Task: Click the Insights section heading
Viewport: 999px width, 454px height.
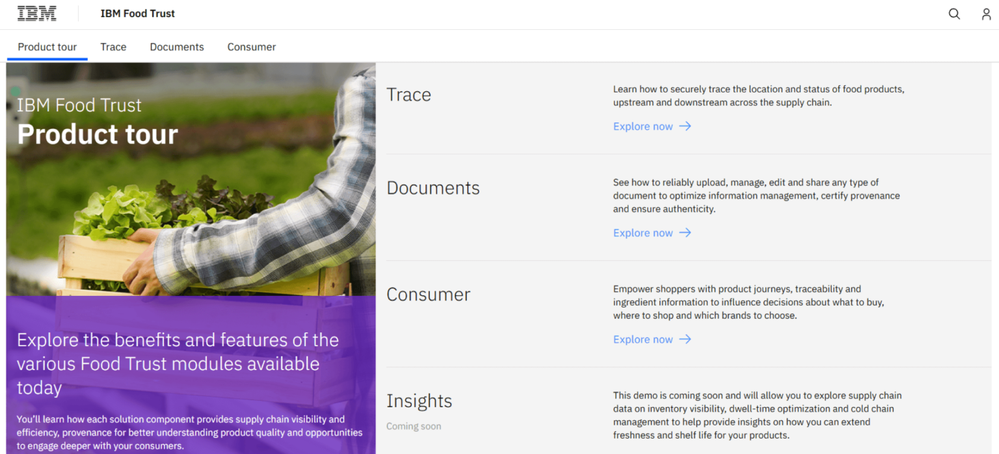Action: point(419,401)
